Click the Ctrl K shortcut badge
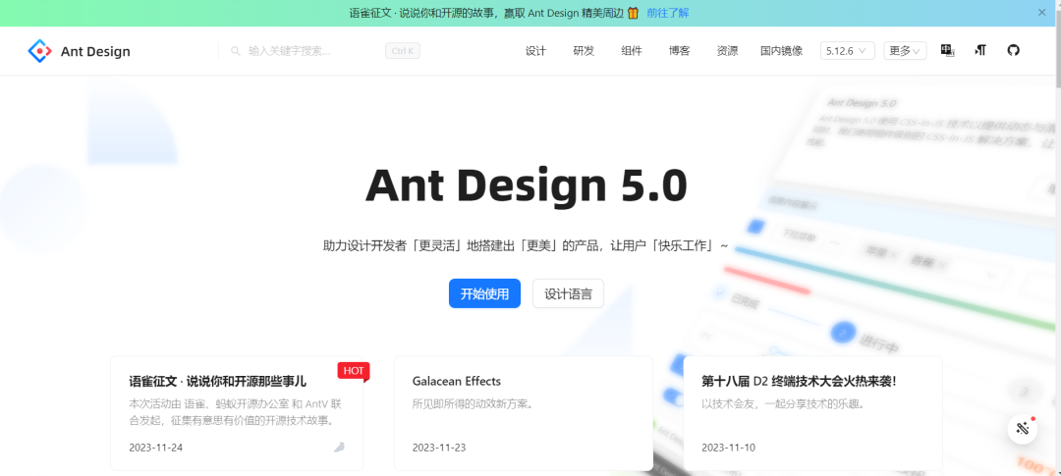1061x476 pixels. pos(403,51)
